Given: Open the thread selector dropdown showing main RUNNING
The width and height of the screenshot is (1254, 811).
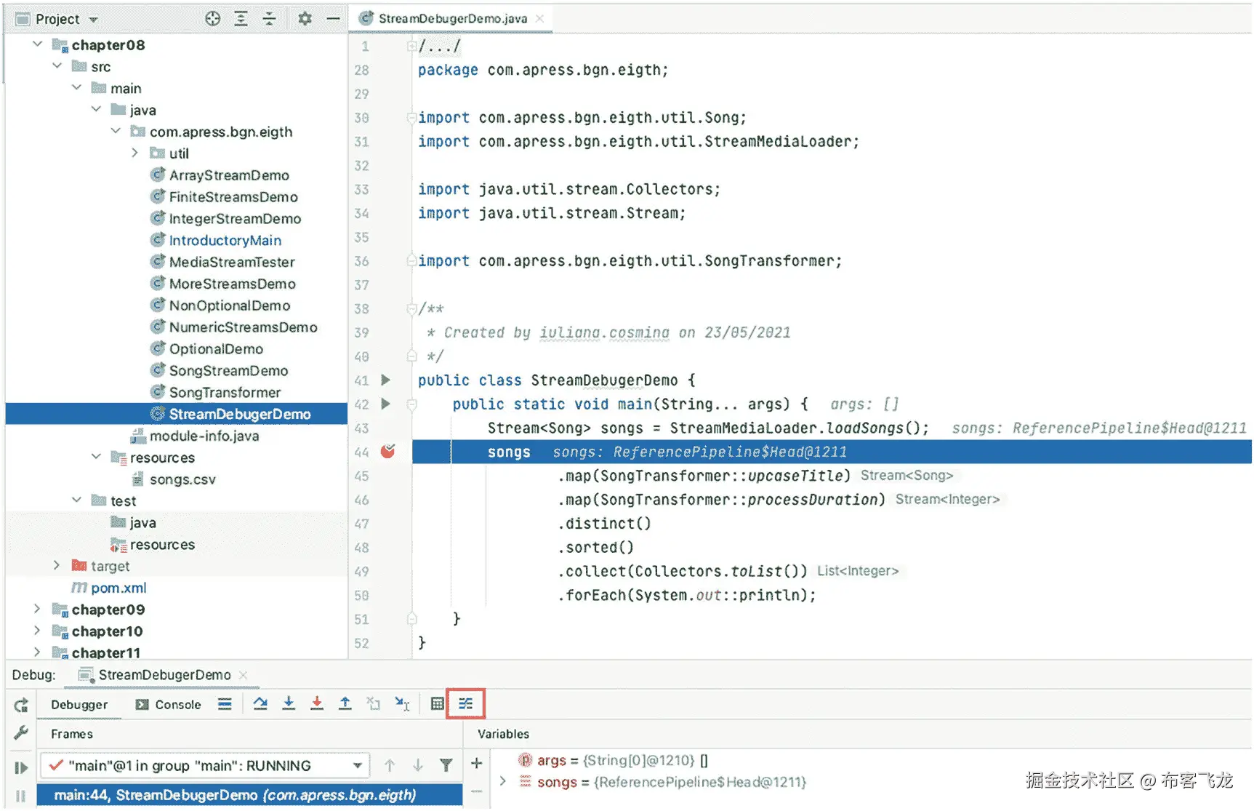Looking at the screenshot, I should point(205,765).
